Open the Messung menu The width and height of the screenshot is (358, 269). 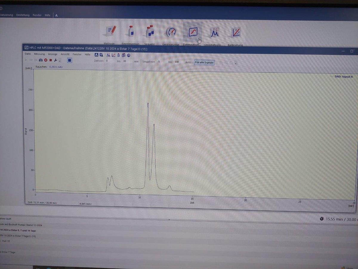[x=39, y=54]
